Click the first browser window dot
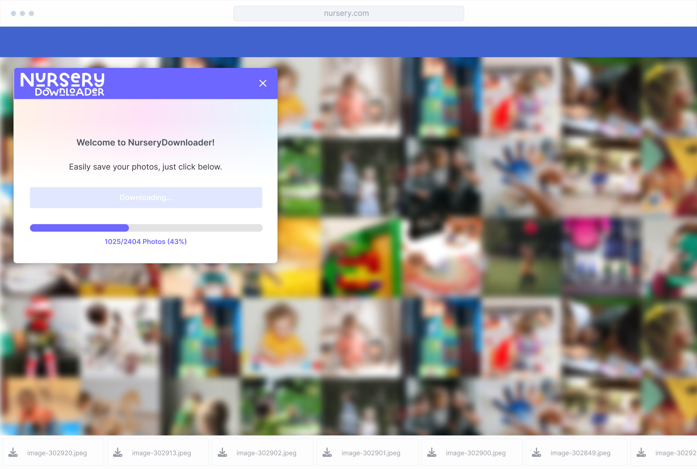 point(13,13)
